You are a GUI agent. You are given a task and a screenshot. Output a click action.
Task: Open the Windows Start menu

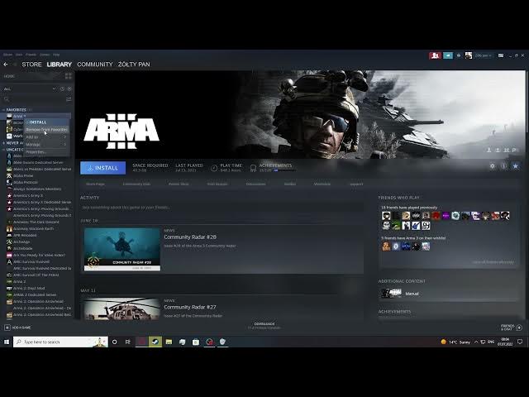coord(7,342)
